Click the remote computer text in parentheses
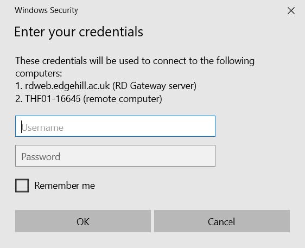The width and height of the screenshot is (305, 248). click(x=123, y=99)
